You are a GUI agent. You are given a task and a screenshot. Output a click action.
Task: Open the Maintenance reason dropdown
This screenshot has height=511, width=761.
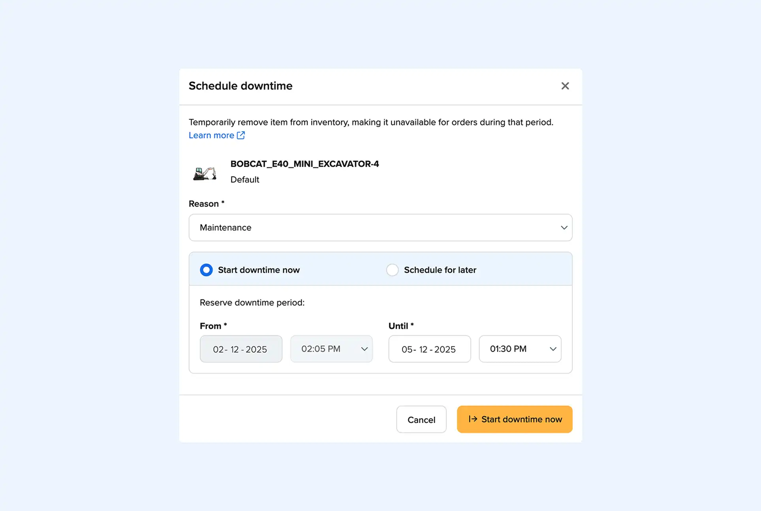point(380,228)
